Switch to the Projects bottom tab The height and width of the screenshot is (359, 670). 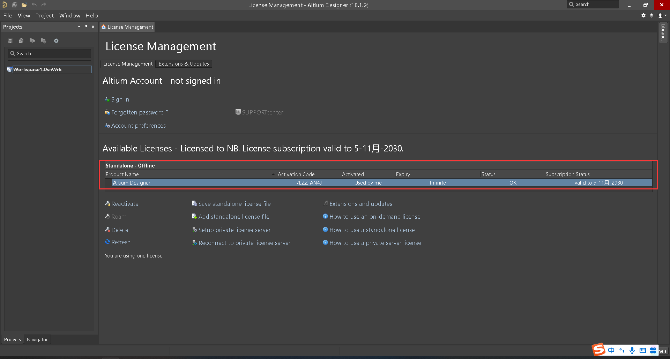coord(13,339)
